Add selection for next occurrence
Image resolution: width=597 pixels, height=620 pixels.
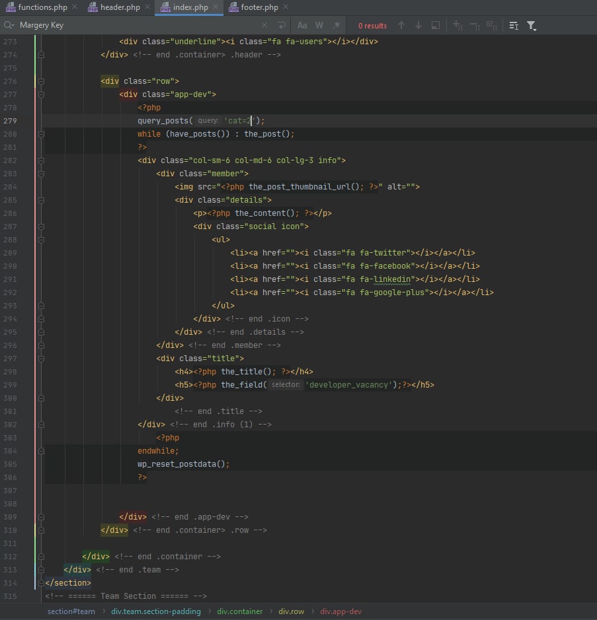click(457, 26)
